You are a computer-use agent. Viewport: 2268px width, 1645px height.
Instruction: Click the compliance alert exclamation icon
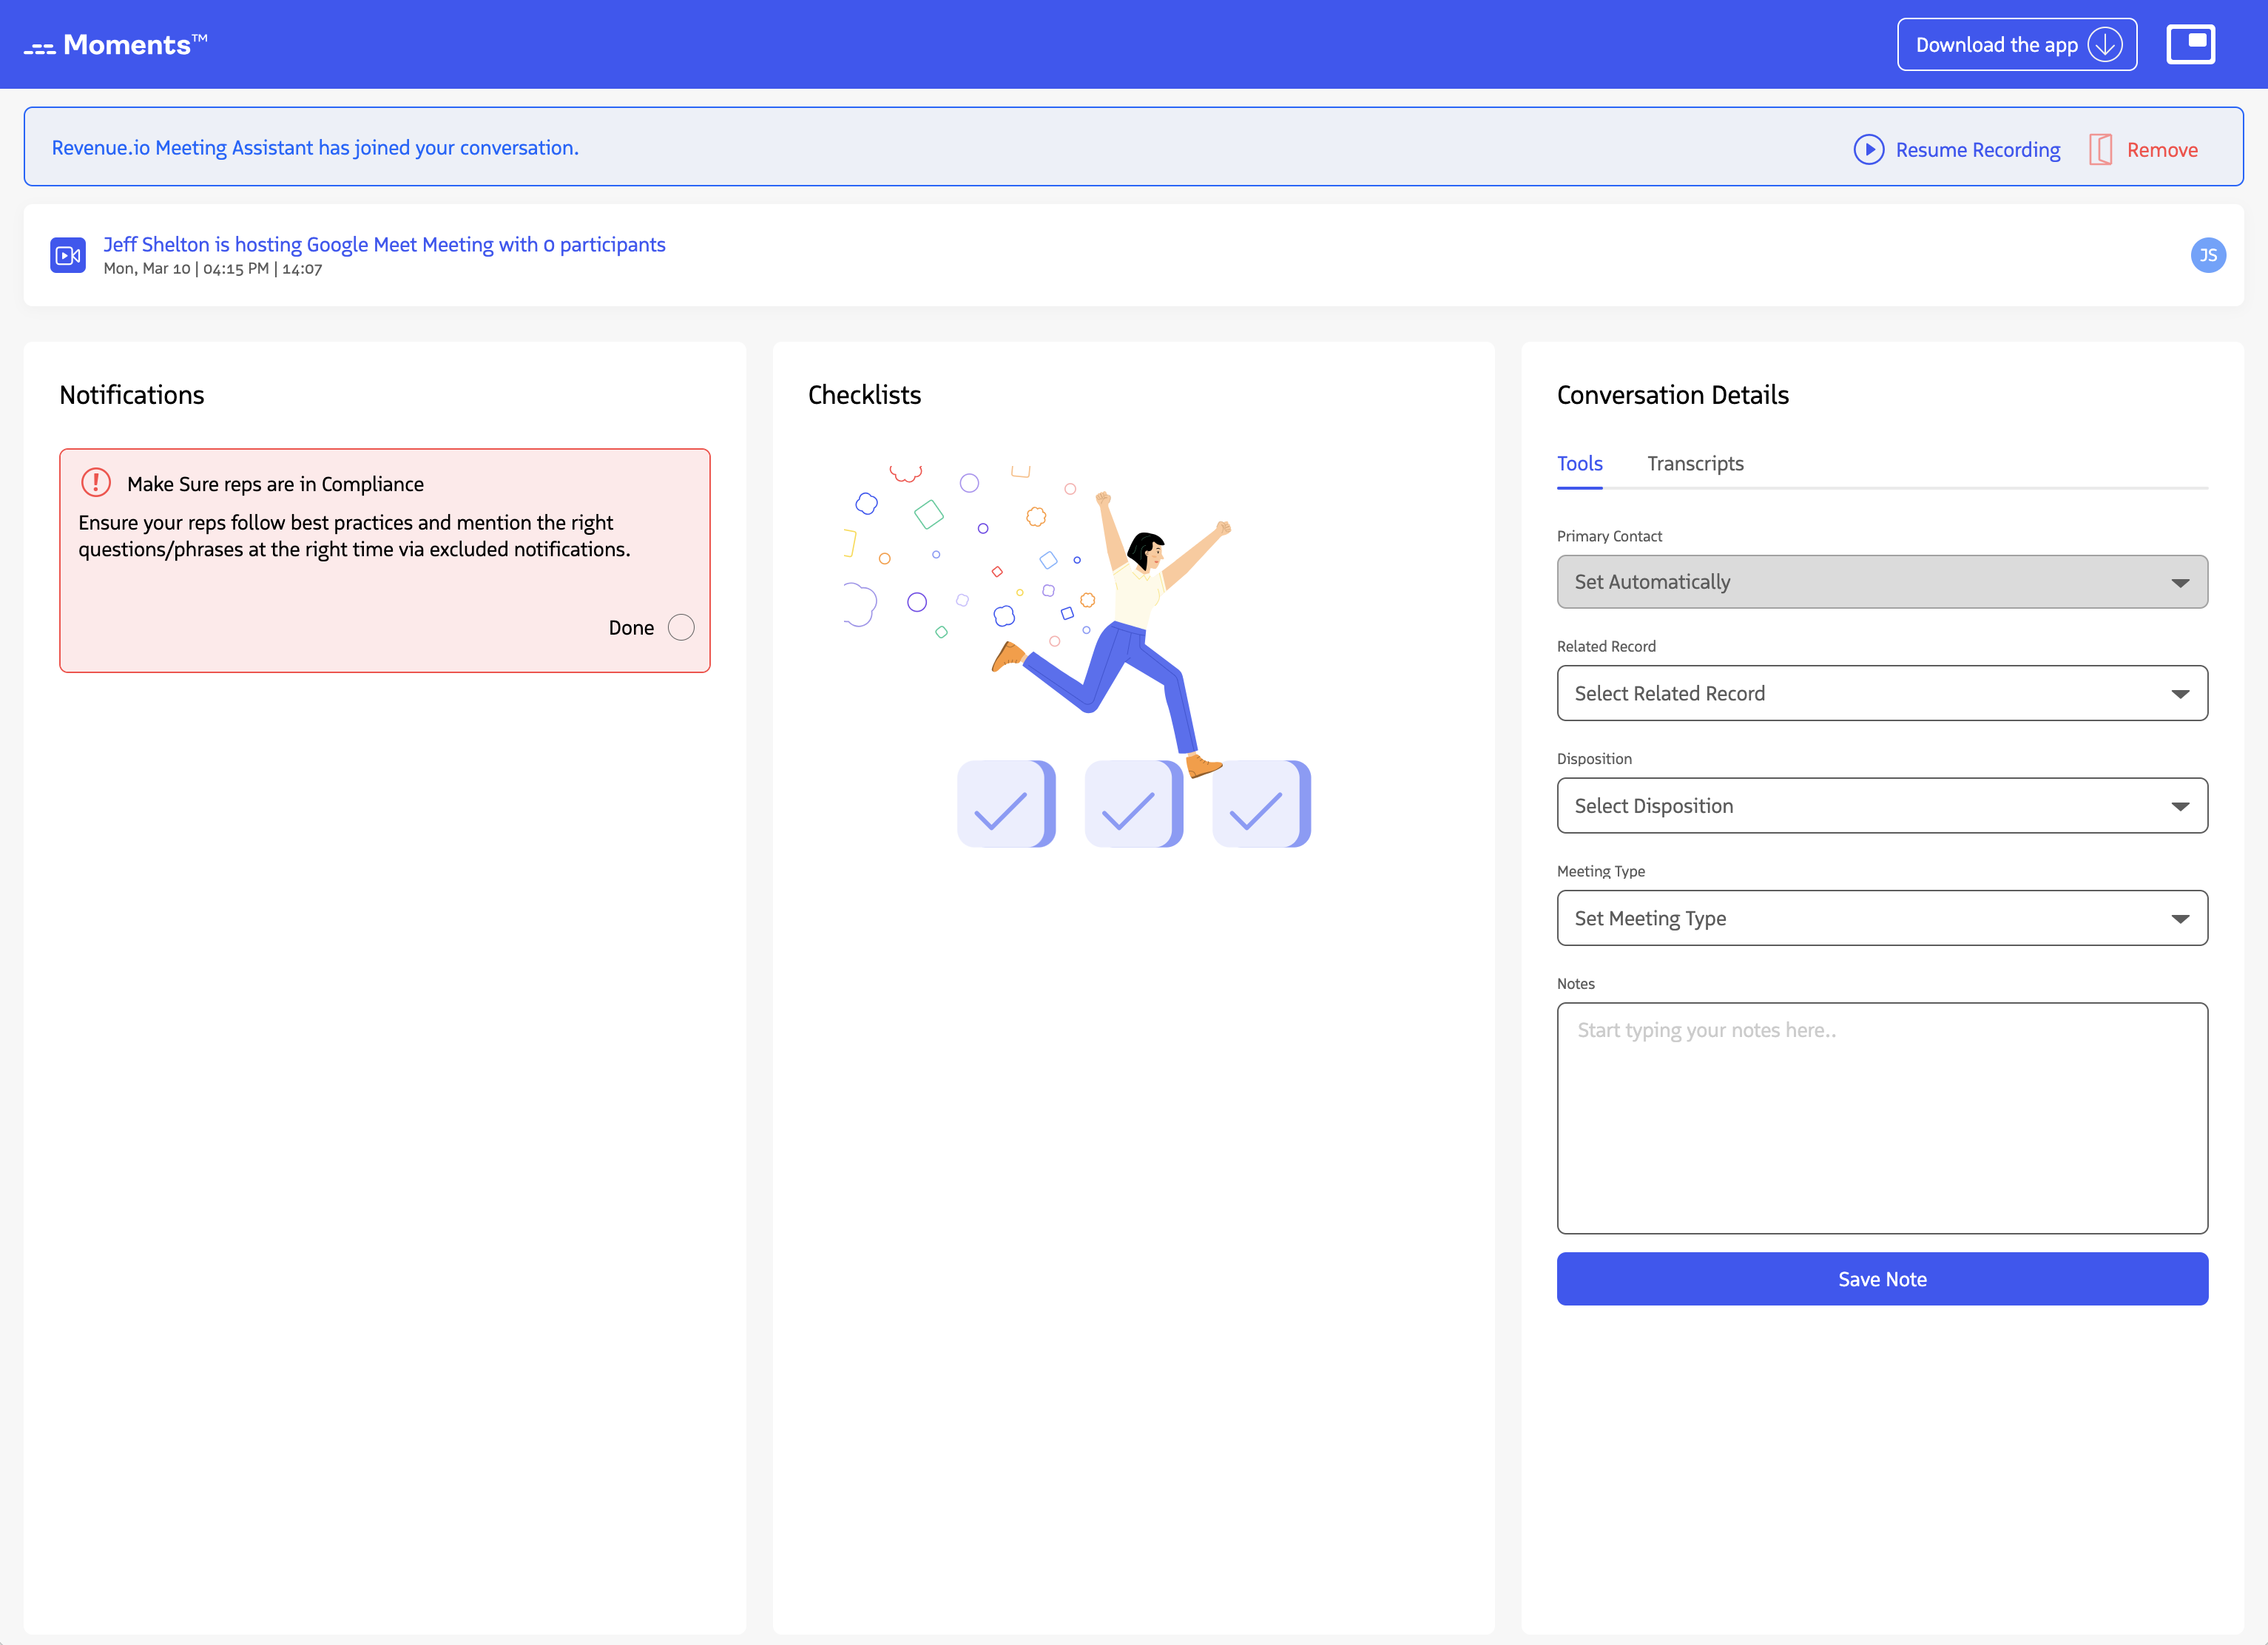tap(96, 483)
